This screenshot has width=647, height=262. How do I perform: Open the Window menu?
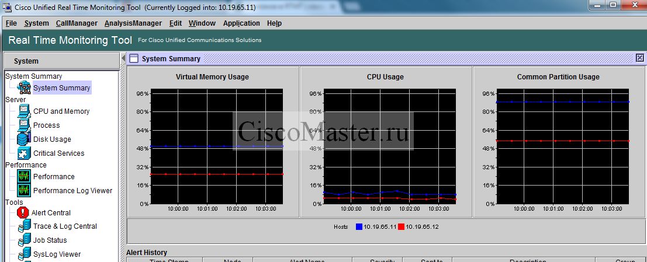click(x=202, y=23)
